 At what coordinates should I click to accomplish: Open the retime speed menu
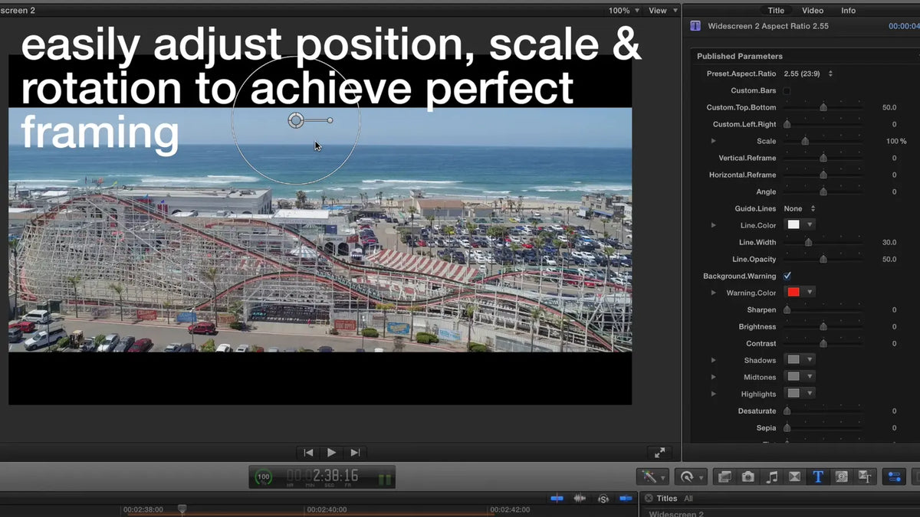click(691, 476)
